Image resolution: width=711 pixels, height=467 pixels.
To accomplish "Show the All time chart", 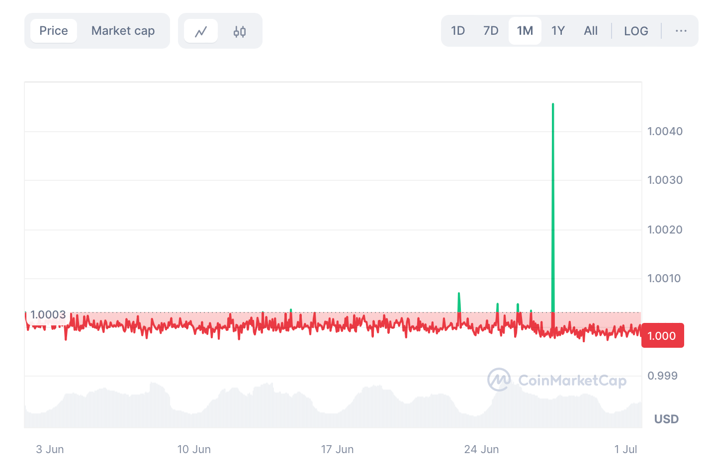I will coord(590,30).
